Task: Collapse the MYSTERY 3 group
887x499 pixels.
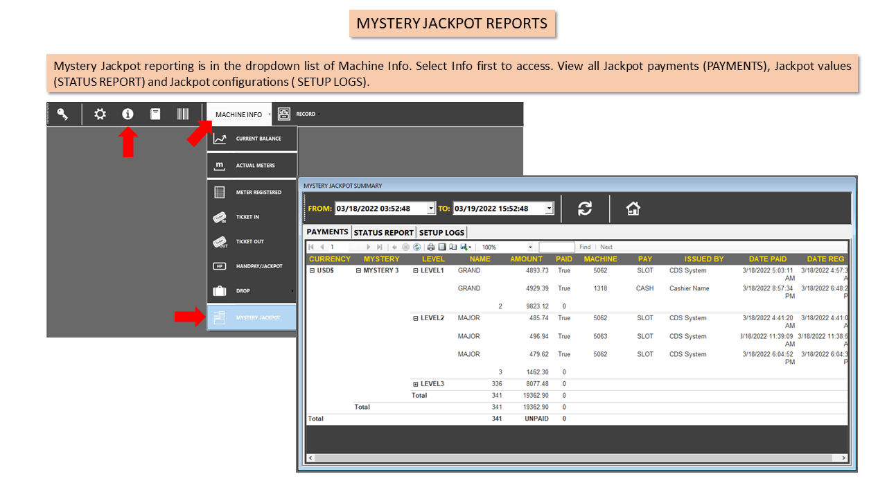Action: pyautogui.click(x=358, y=270)
